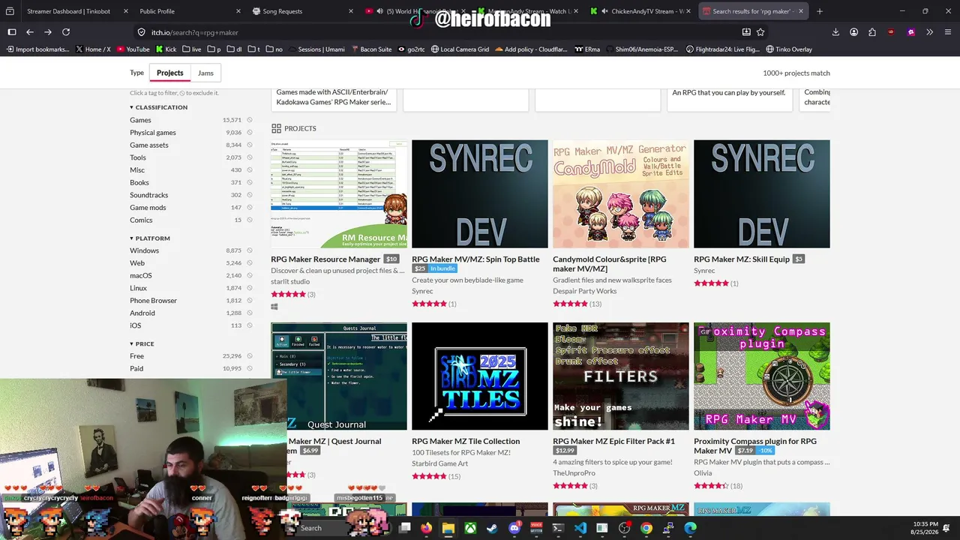The image size is (960, 540).
Task: Visit the starlit studio author page
Action: (x=290, y=281)
